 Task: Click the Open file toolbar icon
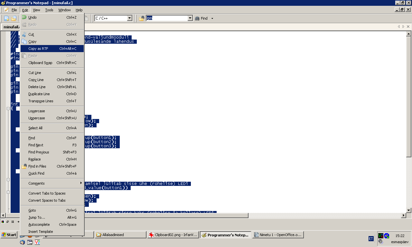click(14, 18)
